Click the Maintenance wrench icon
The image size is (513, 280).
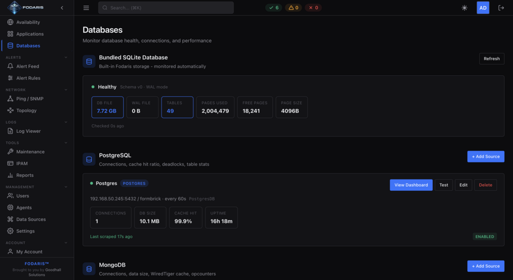(x=10, y=152)
